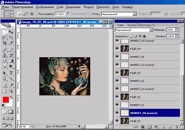Swap foreground and background colors
The height and width of the screenshot is (130, 185).
click(x=11, y=97)
